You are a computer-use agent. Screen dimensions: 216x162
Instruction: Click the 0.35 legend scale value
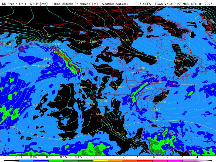click(93, 157)
